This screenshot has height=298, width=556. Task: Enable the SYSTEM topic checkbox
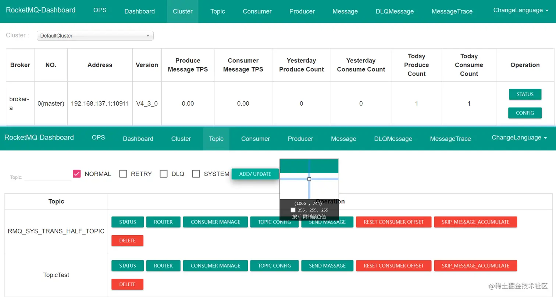point(196,174)
